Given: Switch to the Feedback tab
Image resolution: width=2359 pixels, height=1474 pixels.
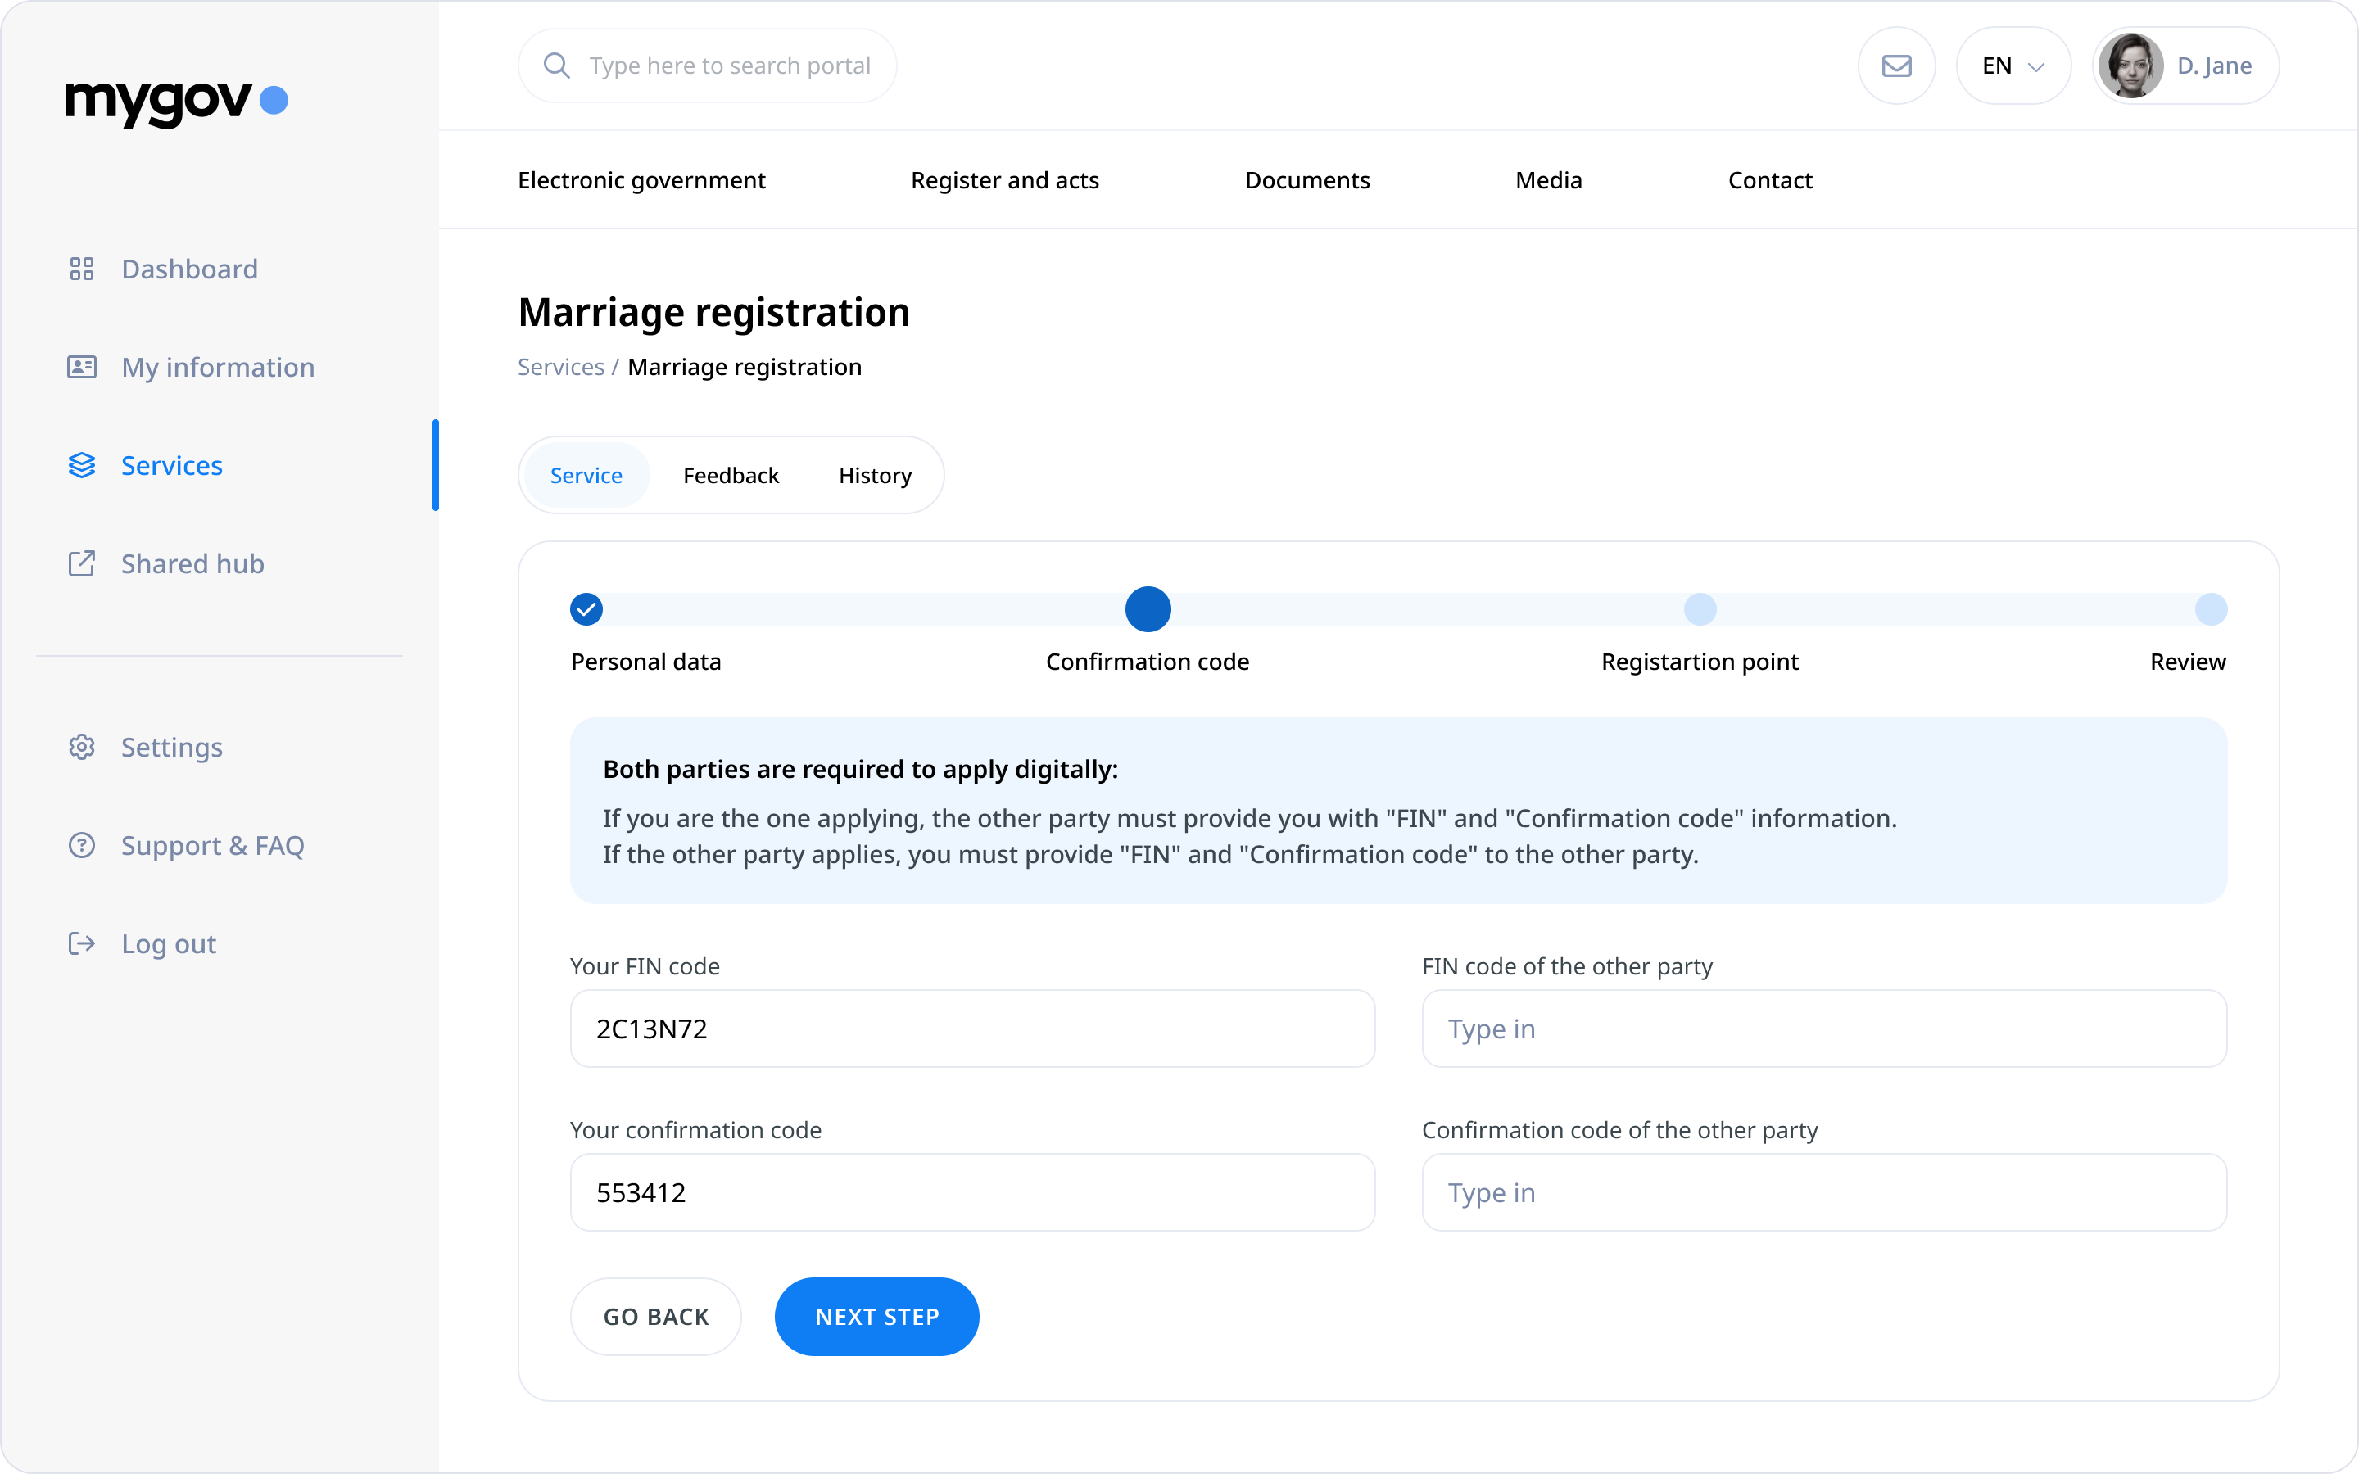Looking at the screenshot, I should pos(730,476).
